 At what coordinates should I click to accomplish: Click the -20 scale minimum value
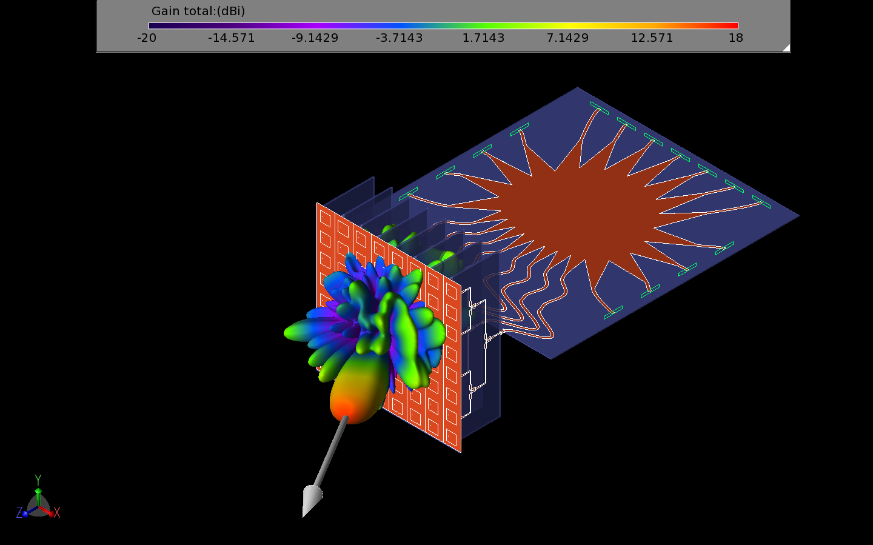point(147,38)
